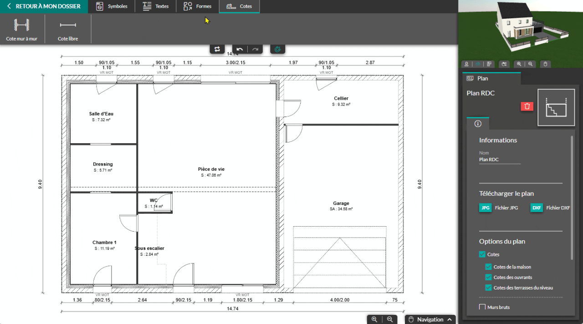Disable Cotes des ouvrants checkbox
This screenshot has height=324, width=583.
tap(489, 277)
